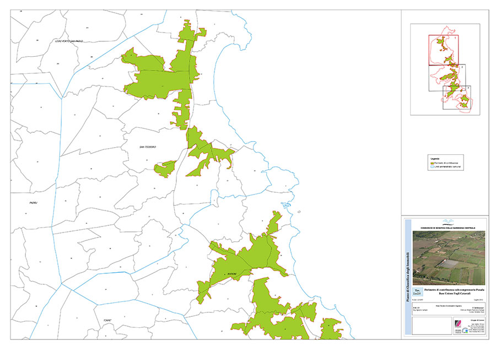Click the 'Piano di Classifica degli Immobili' vertical title

(408, 277)
